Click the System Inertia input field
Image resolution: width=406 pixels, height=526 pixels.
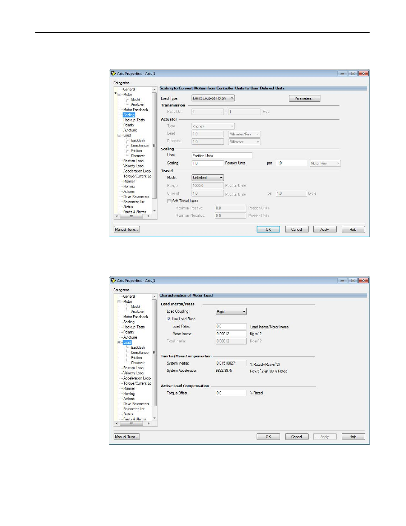231,363
